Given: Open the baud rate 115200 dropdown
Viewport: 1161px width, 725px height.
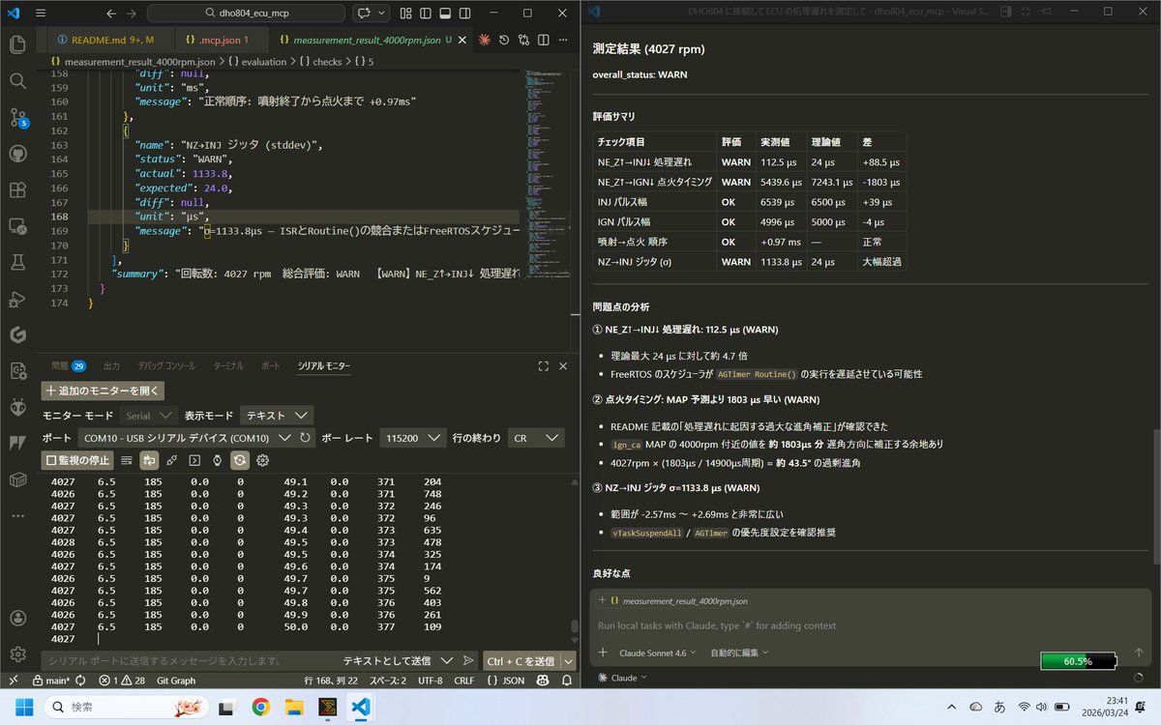Looking at the screenshot, I should pyautogui.click(x=413, y=438).
